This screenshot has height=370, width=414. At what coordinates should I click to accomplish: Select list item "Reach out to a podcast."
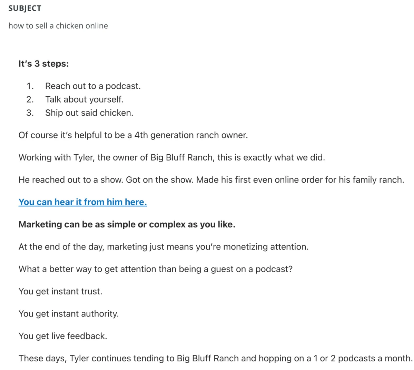[x=93, y=86]
